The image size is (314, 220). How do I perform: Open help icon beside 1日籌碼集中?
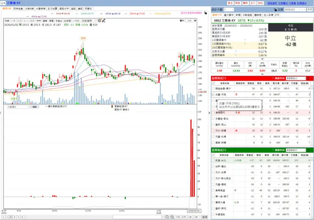click(x=245, y=40)
